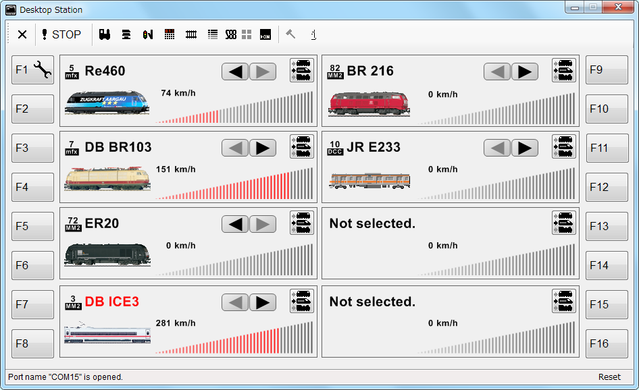Image resolution: width=639 pixels, height=390 pixels.
Task: Hit the emergency STOP button
Action: tap(61, 34)
